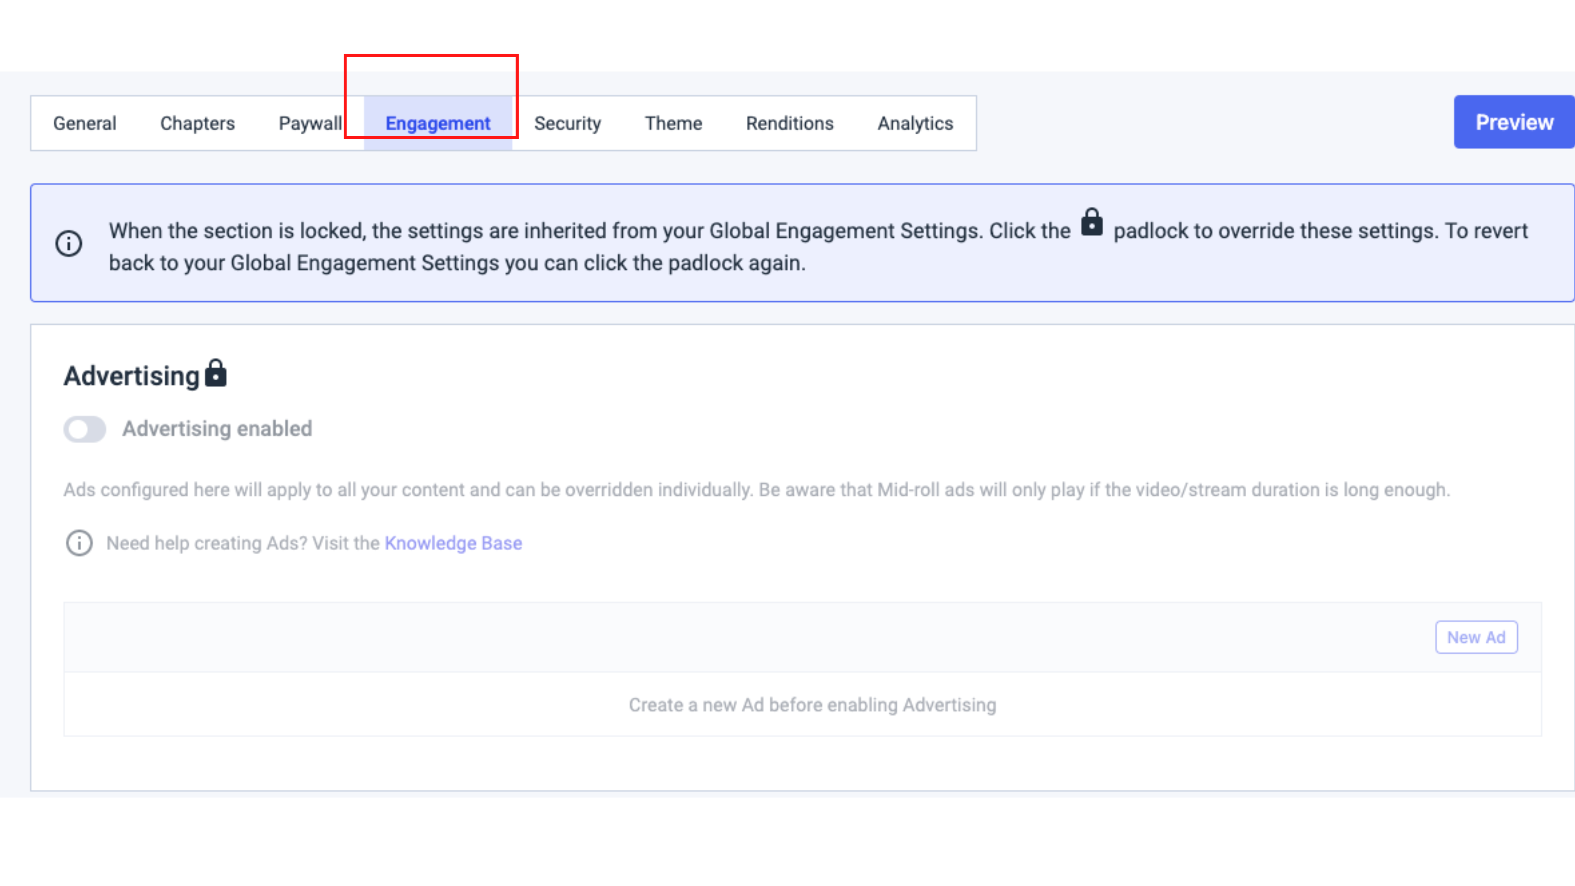
Task: Click the blue Preview button
Action: coord(1514,122)
